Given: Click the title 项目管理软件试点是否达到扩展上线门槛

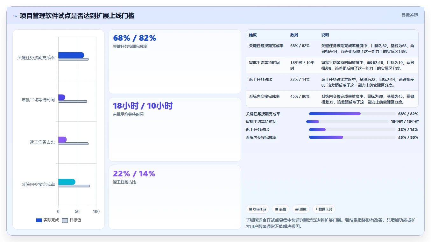Looking at the screenshot, I should point(77,16).
